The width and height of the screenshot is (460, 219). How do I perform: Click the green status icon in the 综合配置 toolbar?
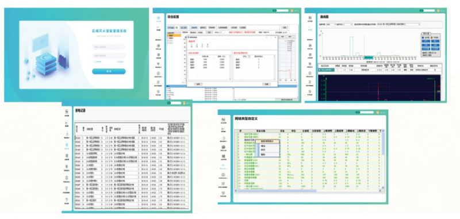coord(177,27)
